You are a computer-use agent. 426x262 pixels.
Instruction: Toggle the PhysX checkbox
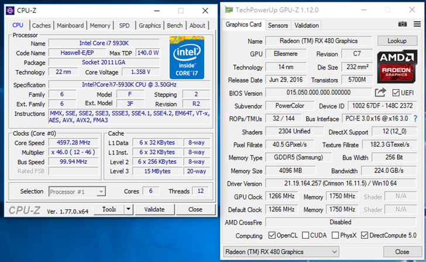[335, 235]
